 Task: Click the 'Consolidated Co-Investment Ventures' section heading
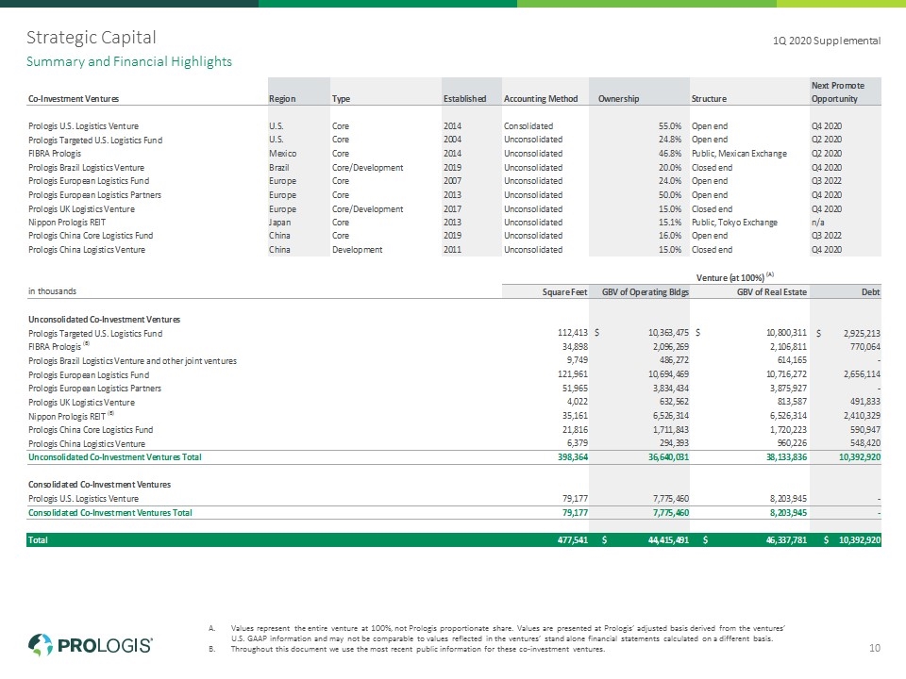pyautogui.click(x=99, y=485)
